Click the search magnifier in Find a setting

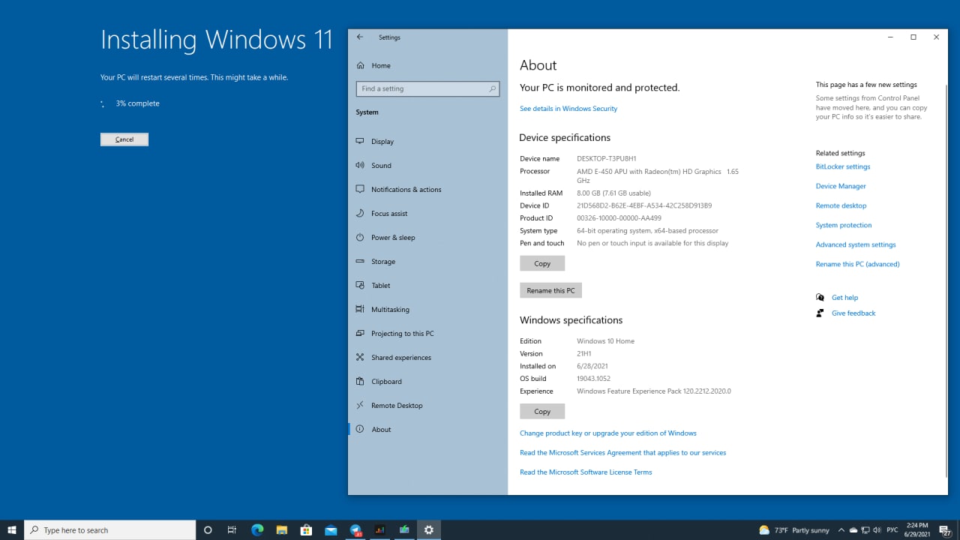(x=493, y=88)
